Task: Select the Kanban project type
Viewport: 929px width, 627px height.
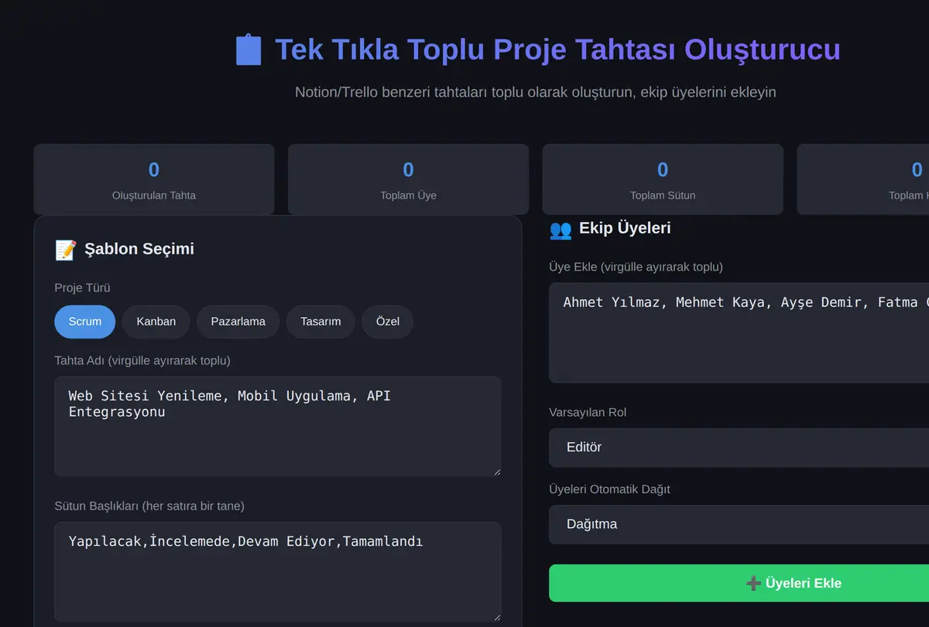Action: (156, 322)
